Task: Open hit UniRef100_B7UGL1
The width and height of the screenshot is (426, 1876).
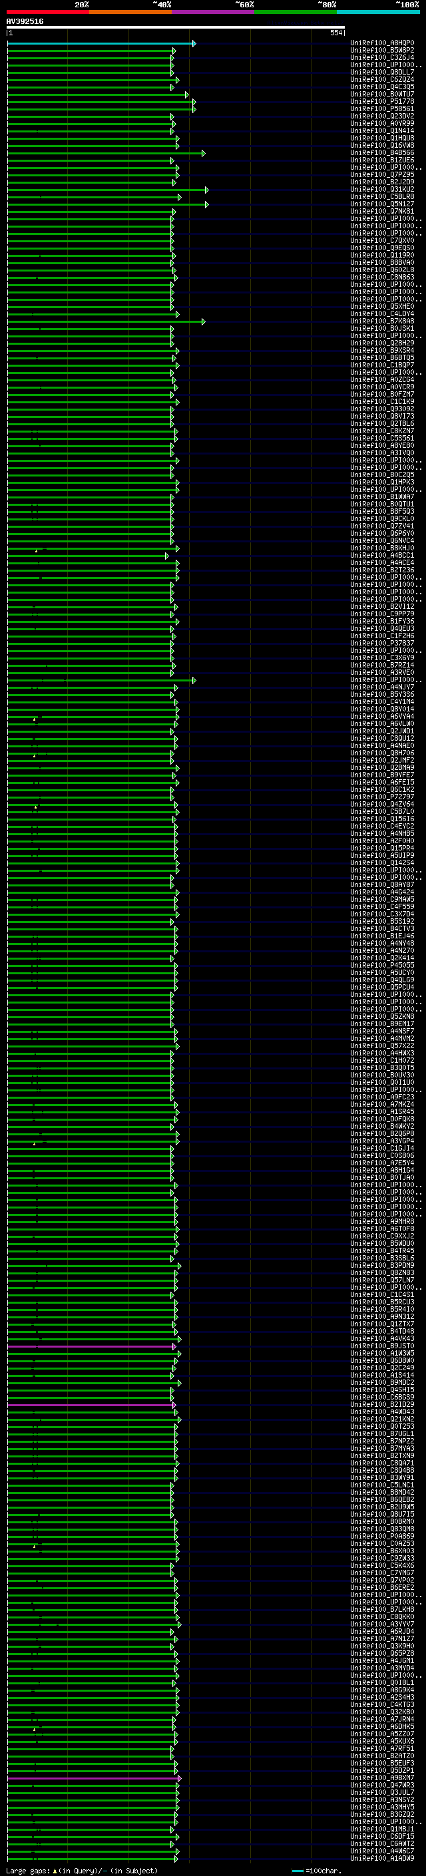Action: 382,1433
